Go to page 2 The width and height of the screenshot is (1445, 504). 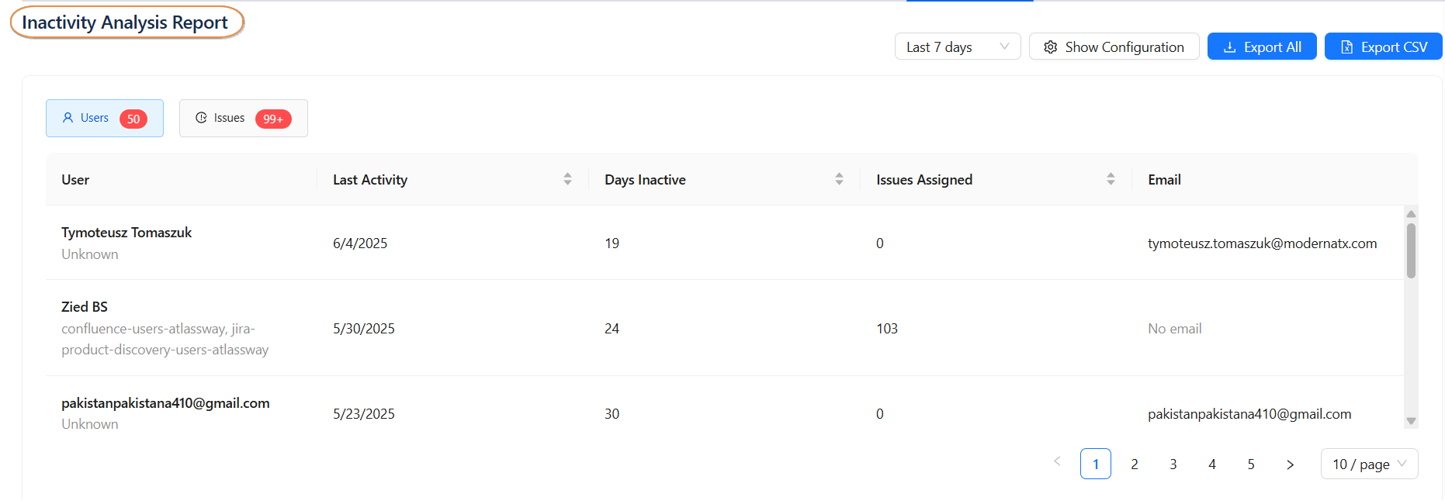pos(1135,464)
